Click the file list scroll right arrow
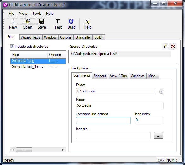The image size is (185, 165). 63,150
